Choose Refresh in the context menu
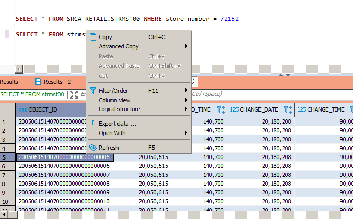The image size is (353, 219). tap(139, 148)
